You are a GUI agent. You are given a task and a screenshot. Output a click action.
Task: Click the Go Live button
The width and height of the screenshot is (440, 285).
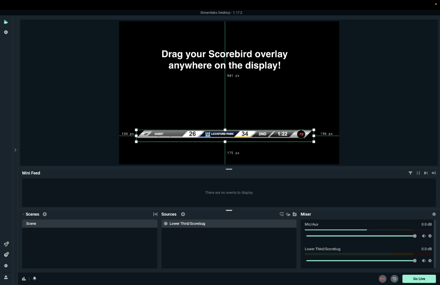pyautogui.click(x=419, y=279)
